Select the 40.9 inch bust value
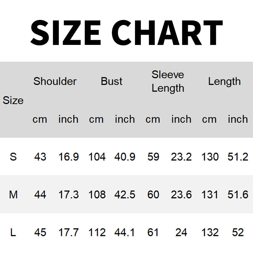Viewport: 253px width, 253px height. [125, 157]
